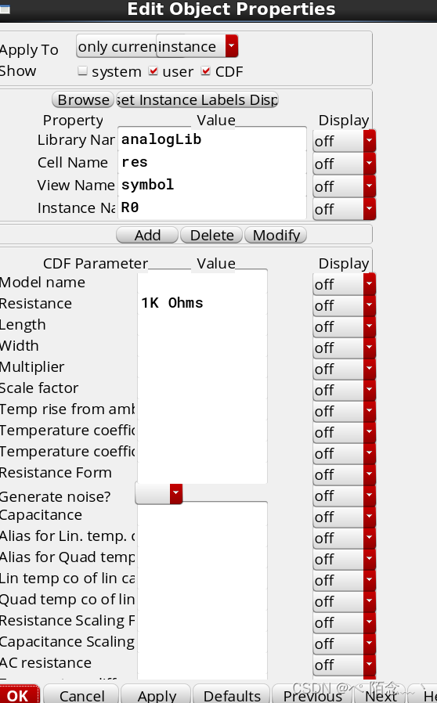Click the Cancel button
Image resolution: width=437 pixels, height=703 pixels.
pyautogui.click(x=81, y=695)
